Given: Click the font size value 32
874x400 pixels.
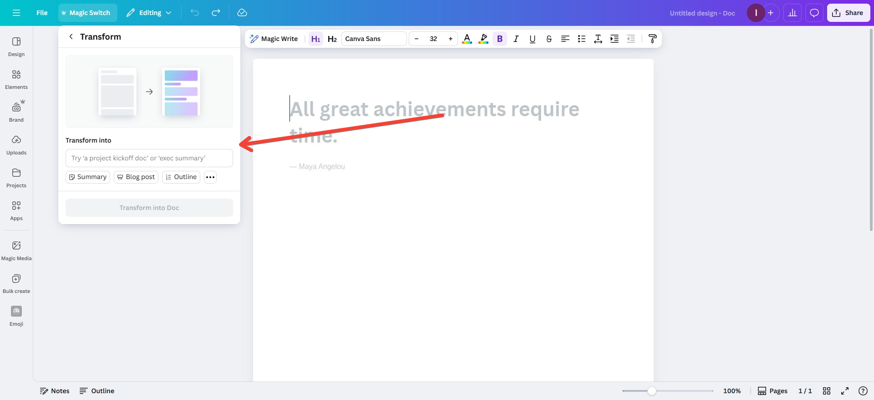Looking at the screenshot, I should pos(433,39).
